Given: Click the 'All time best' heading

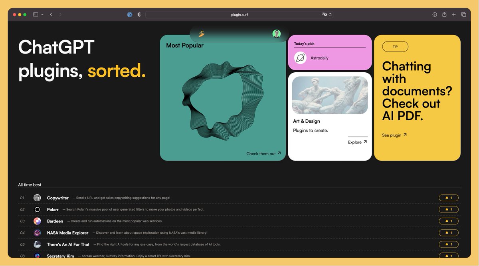Looking at the screenshot, I should pos(30,185).
